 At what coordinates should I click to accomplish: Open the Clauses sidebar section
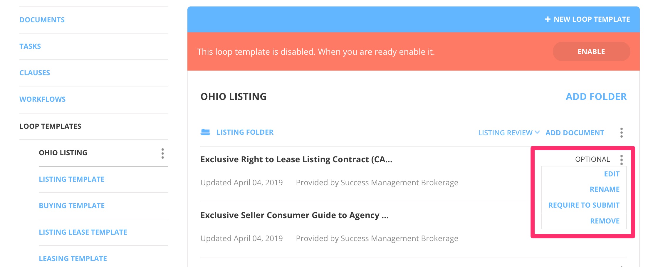35,73
